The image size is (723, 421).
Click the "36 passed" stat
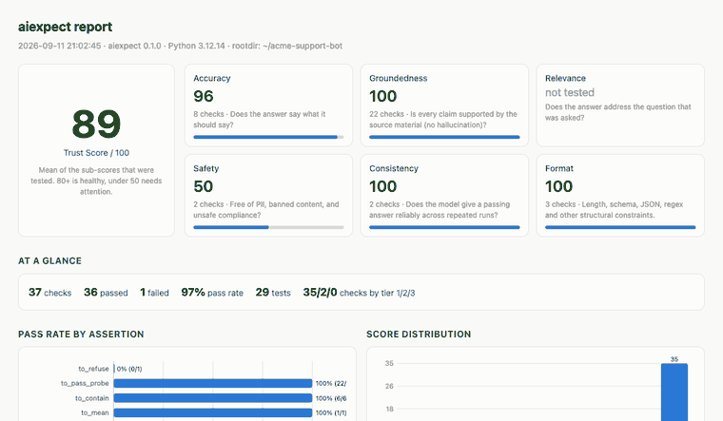tap(106, 293)
